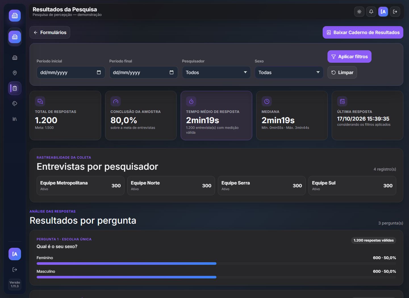
Task: Open the tag icon in the sidebar
Action: tap(15, 104)
